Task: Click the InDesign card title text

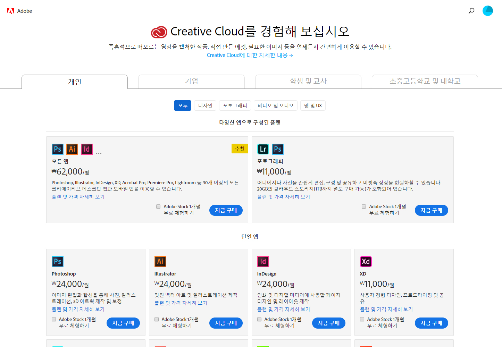Action: pos(267,274)
